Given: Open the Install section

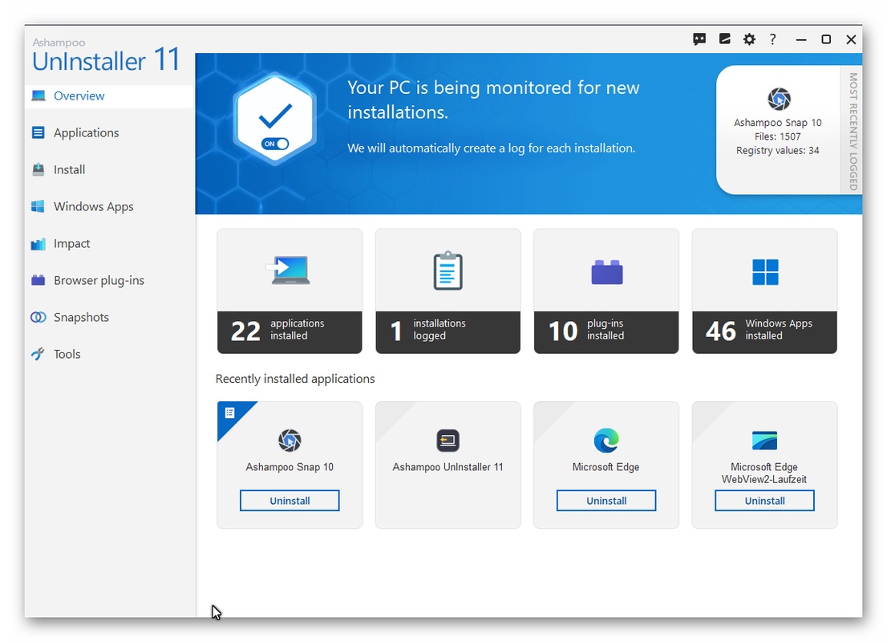Looking at the screenshot, I should pyautogui.click(x=109, y=169).
